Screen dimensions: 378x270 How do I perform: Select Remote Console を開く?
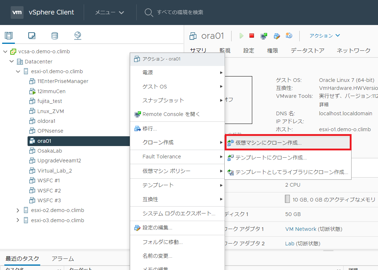point(178,114)
